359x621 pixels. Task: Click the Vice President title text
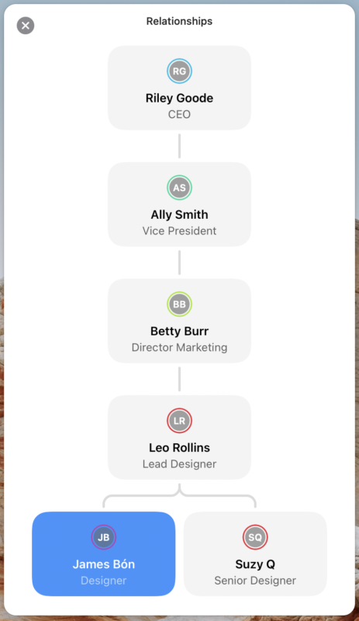(179, 231)
